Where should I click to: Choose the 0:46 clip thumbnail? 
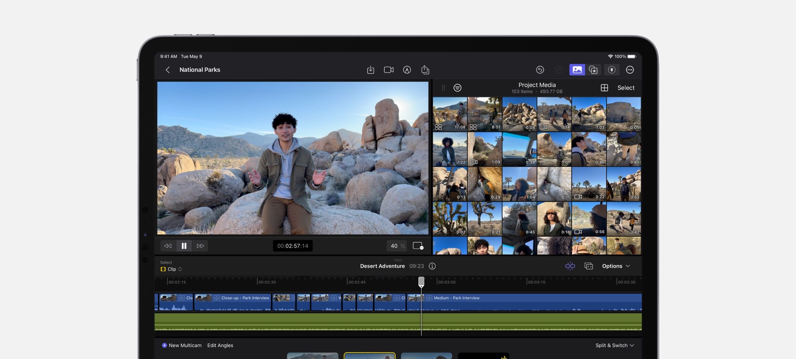pos(589,149)
